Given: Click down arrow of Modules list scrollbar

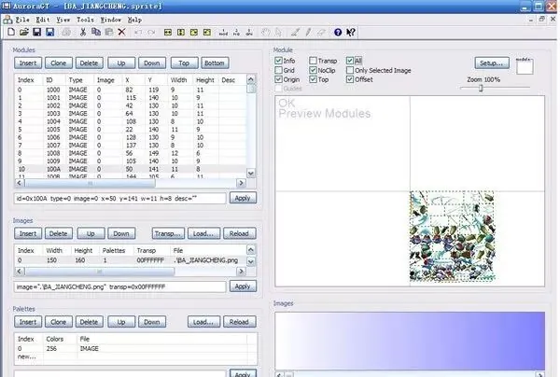Looking at the screenshot, I should coord(251,174).
